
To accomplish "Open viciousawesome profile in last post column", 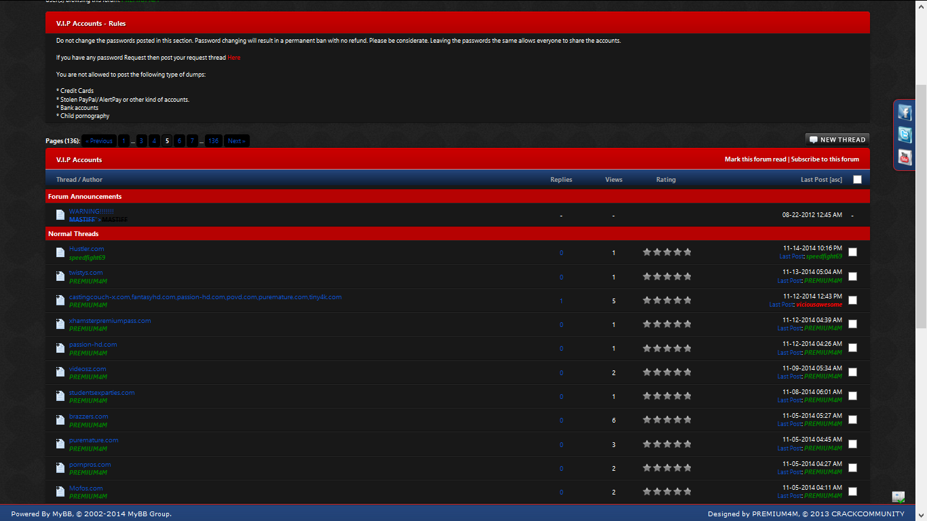I will point(819,305).
